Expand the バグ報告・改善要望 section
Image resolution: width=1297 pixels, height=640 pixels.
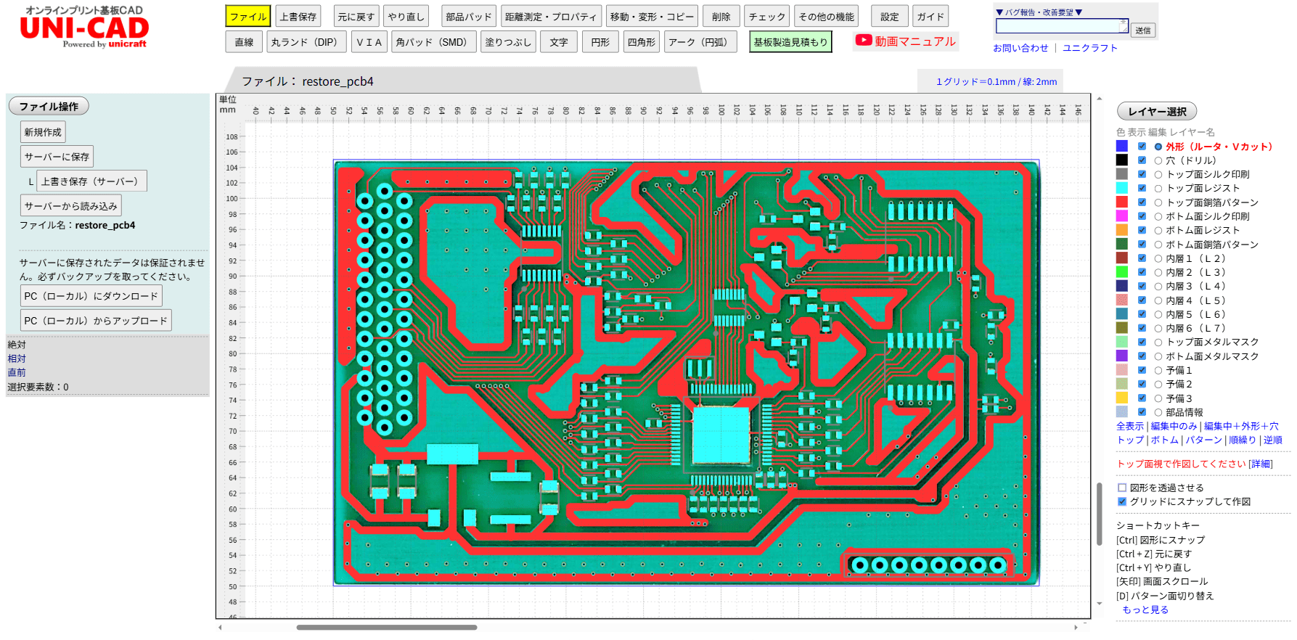[1039, 12]
